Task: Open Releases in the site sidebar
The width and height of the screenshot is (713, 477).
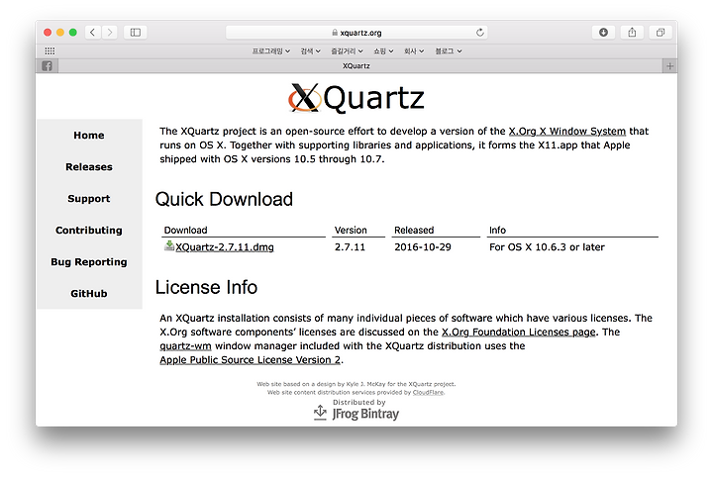Action: point(89,166)
